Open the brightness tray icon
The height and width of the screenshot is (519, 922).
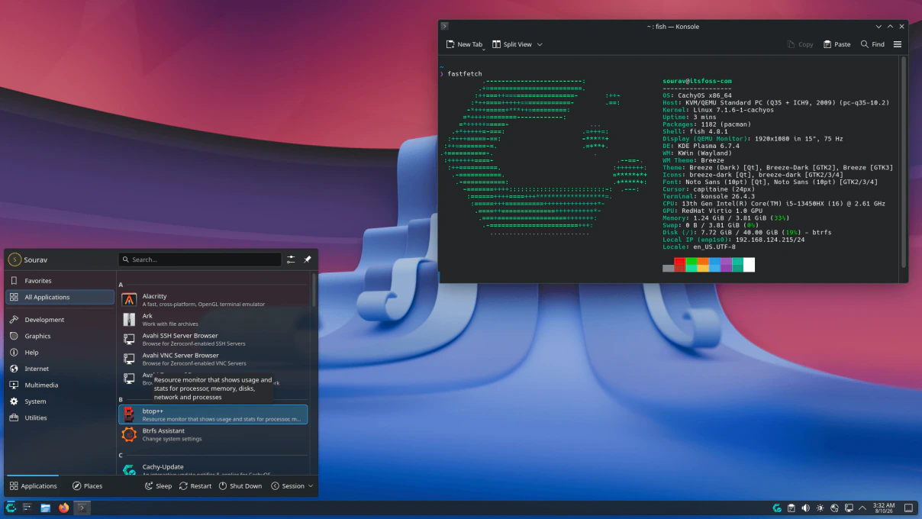[820, 508]
